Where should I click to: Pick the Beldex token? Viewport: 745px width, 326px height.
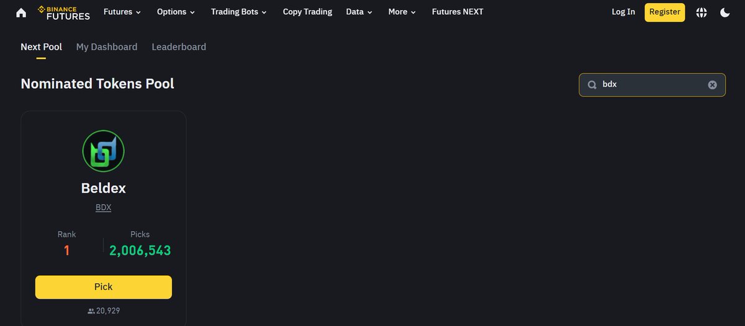pos(104,287)
